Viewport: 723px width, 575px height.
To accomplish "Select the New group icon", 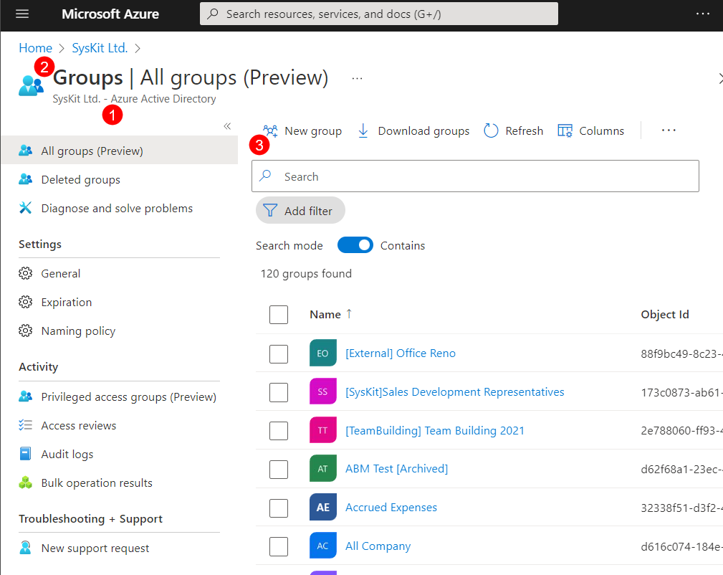I will tap(269, 130).
